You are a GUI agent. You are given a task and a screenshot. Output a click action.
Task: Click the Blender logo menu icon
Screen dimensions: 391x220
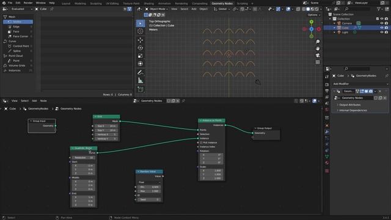pyautogui.click(x=4, y=3)
